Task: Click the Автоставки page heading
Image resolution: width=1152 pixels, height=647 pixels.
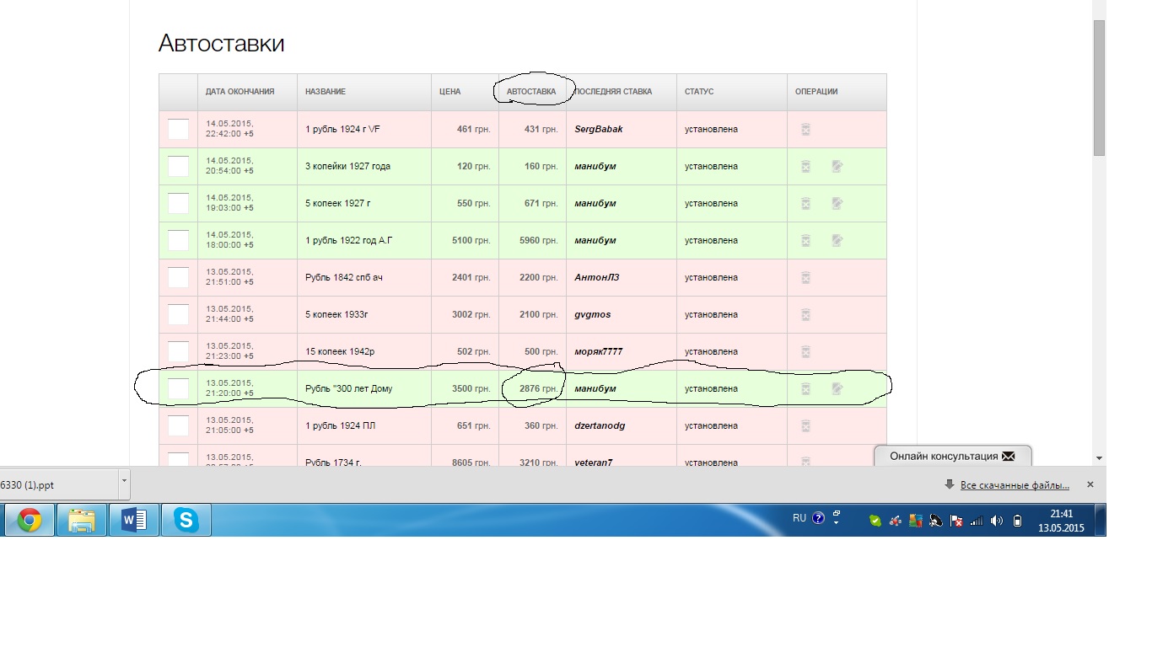Action: (x=221, y=44)
